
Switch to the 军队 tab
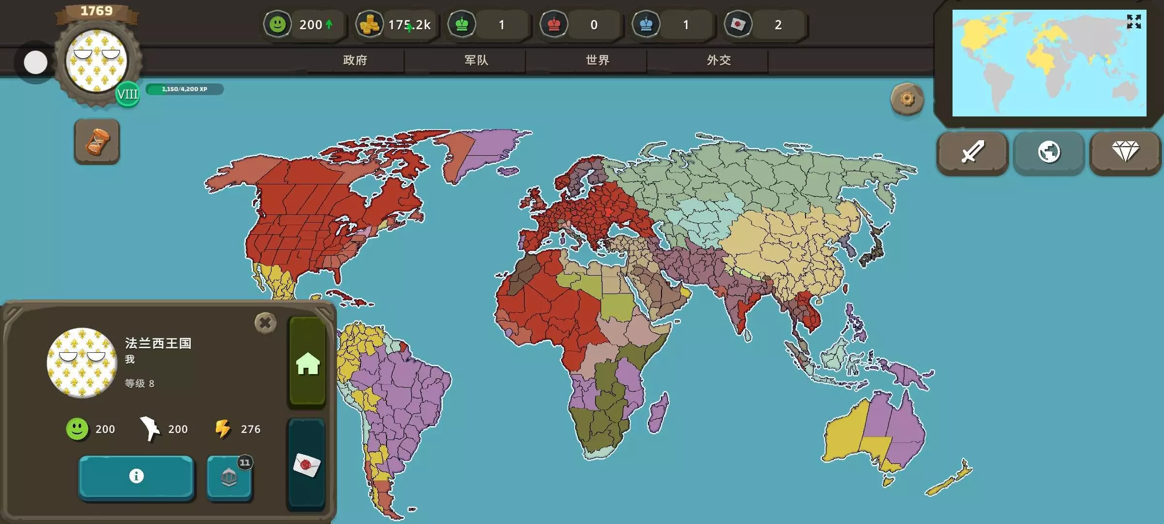tap(476, 60)
